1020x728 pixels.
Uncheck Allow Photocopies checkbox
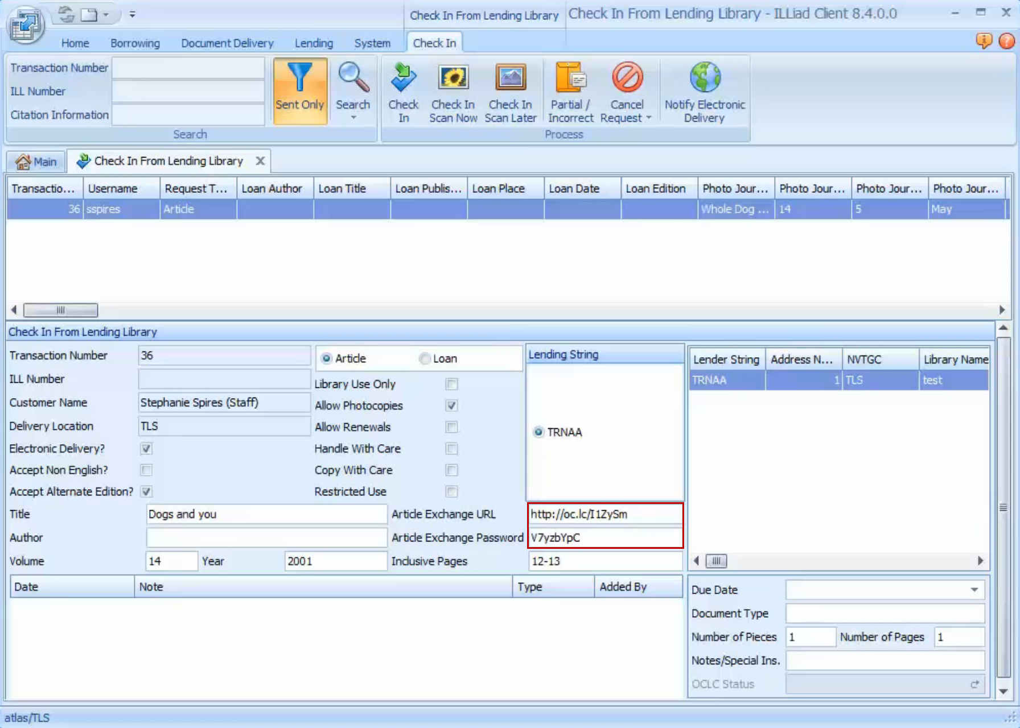[x=452, y=406]
